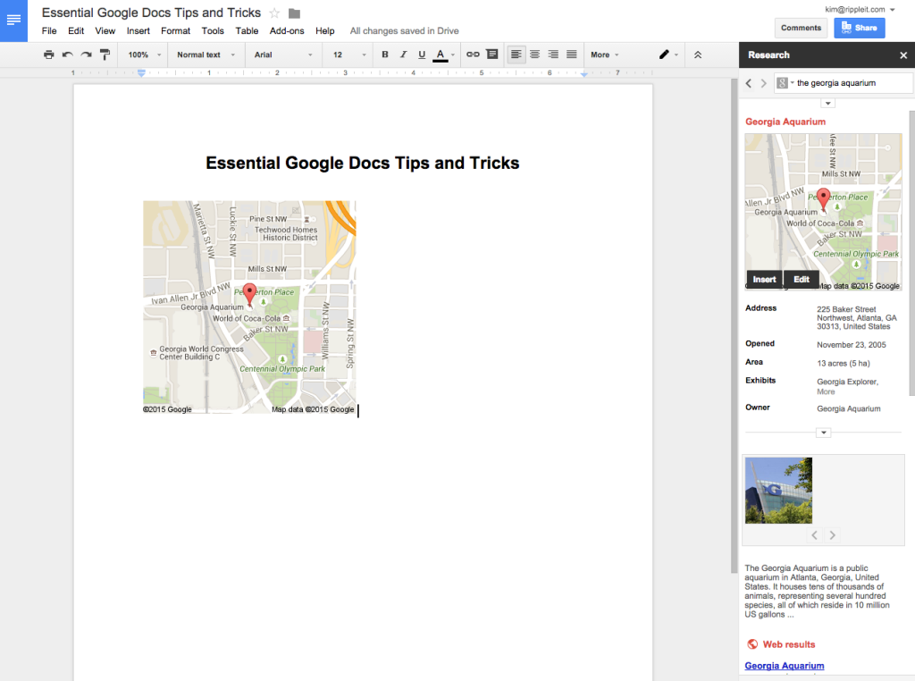Open the Add-ons menu

tap(286, 29)
